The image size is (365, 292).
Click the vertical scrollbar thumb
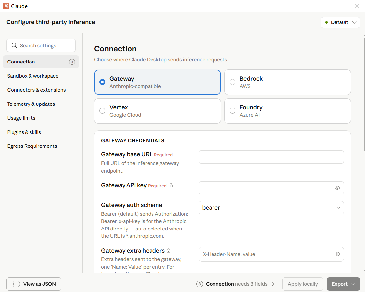tap(364, 94)
